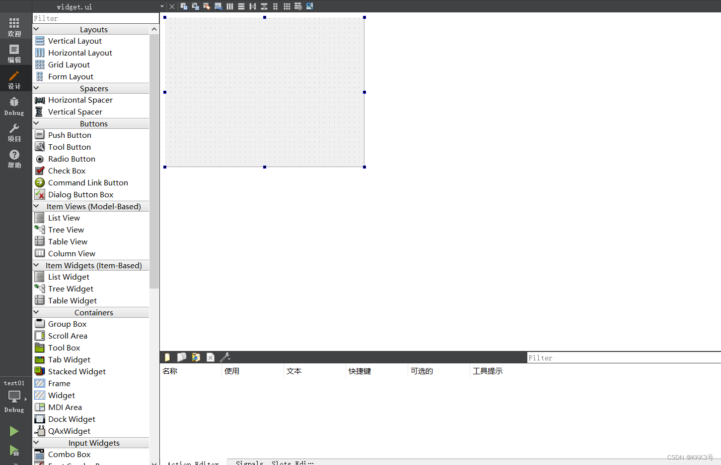Open Action Editor configure wrench dropdown
The image size is (721, 465).
point(225,357)
